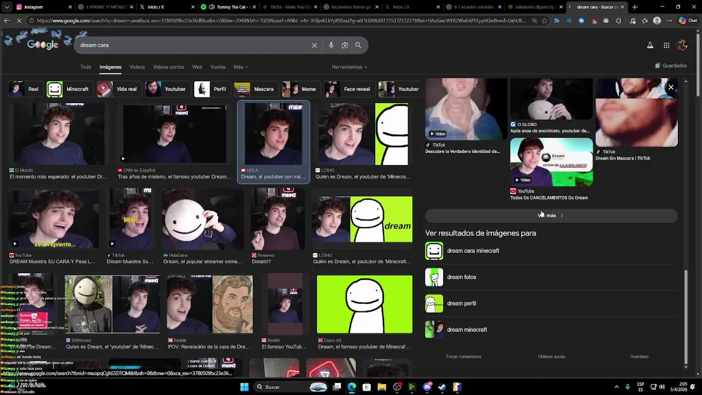Switch to TikTok browser tab

[x=291, y=7]
